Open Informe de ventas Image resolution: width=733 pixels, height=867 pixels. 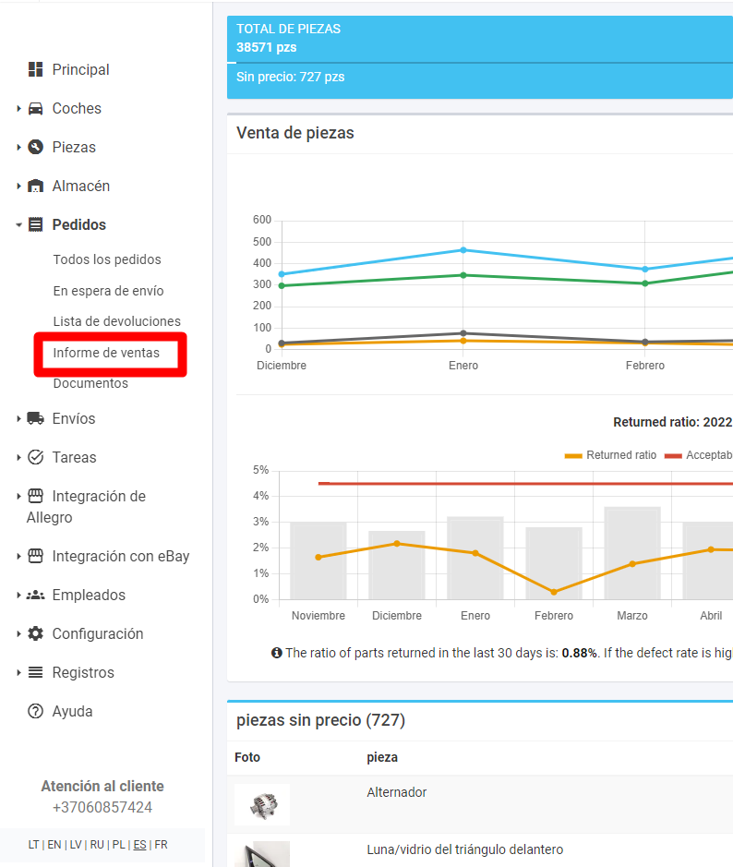tap(106, 353)
